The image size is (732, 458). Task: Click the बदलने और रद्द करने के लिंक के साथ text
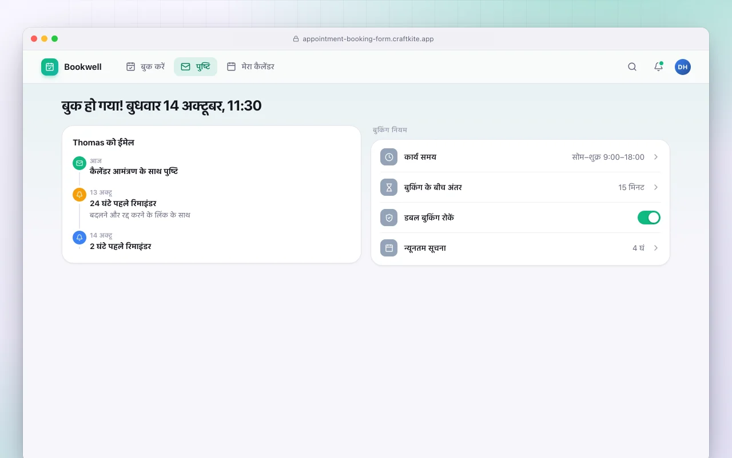click(x=140, y=215)
